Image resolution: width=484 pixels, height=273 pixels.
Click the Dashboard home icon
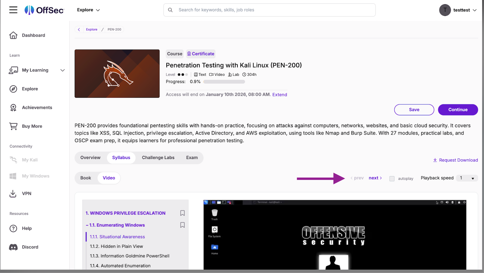tap(13, 35)
